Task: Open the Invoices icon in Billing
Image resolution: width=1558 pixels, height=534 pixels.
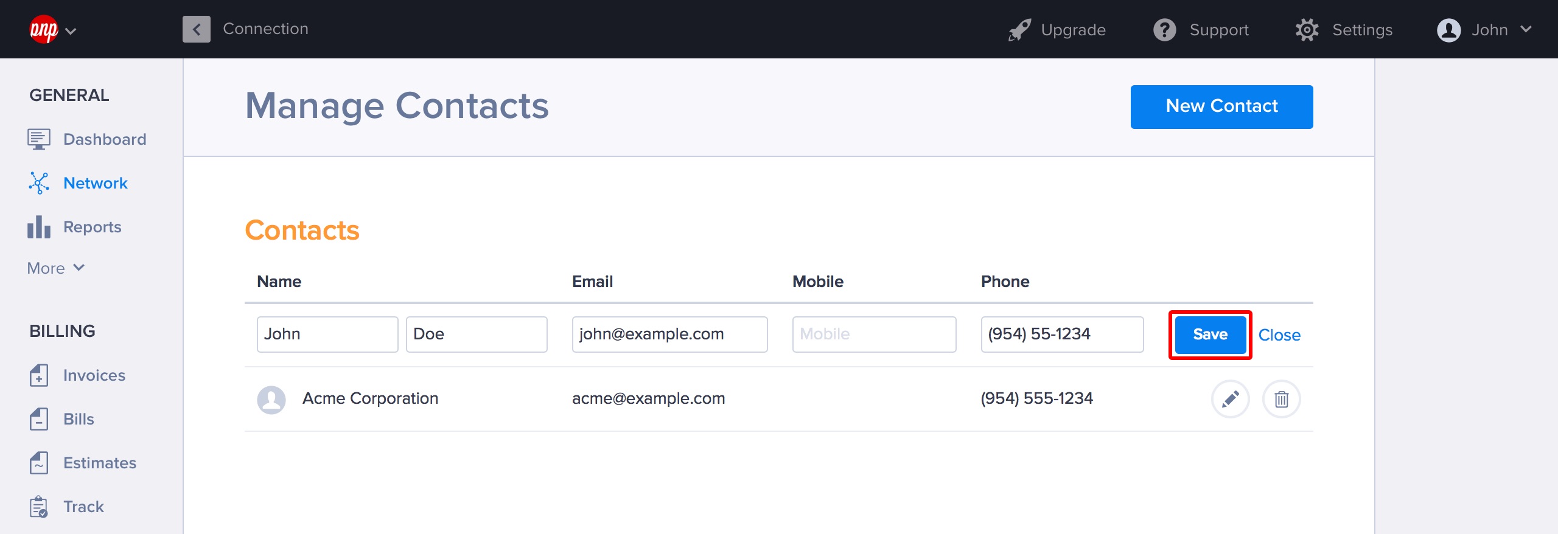Action: [x=39, y=375]
